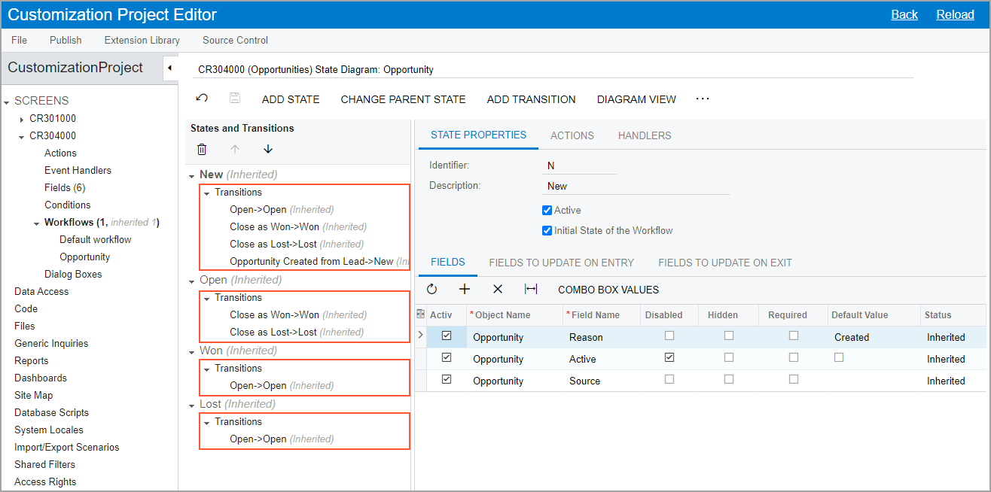The height and width of the screenshot is (492, 991).
Task: Click the Reload link
Action: [x=955, y=14]
